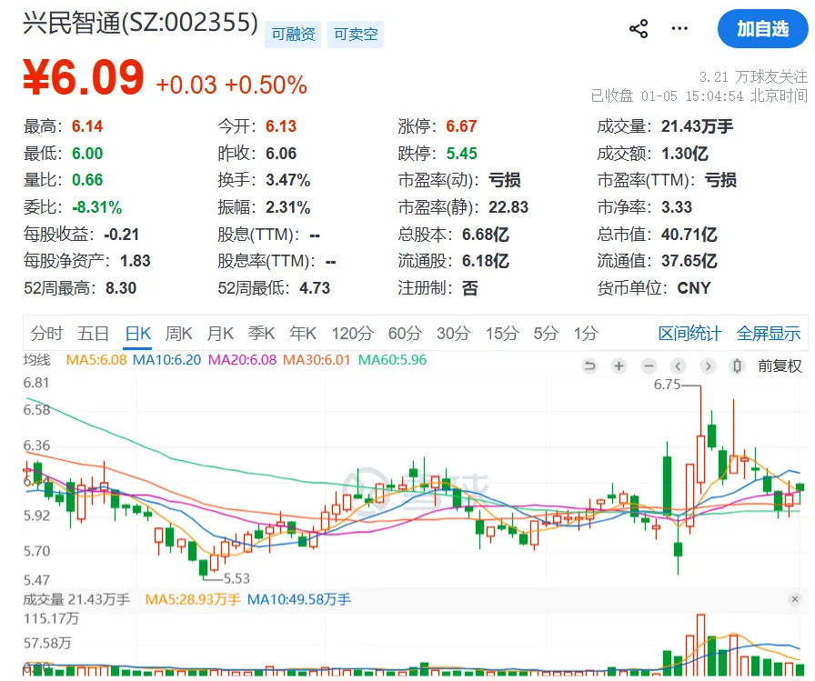Move chart right with right chevron
The height and width of the screenshot is (681, 815).
click(708, 366)
